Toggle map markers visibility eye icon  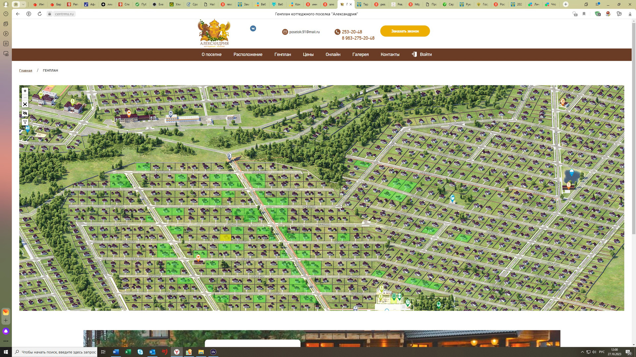[x=25, y=113]
